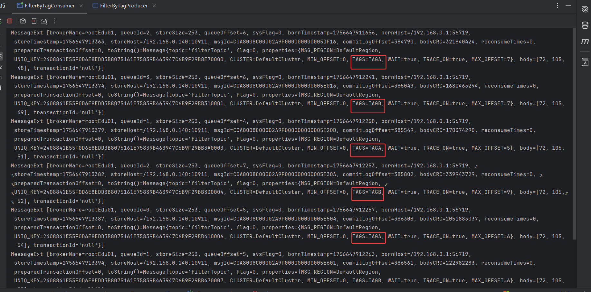
Task: Minimize the run tool window
Action: [x=568, y=5]
